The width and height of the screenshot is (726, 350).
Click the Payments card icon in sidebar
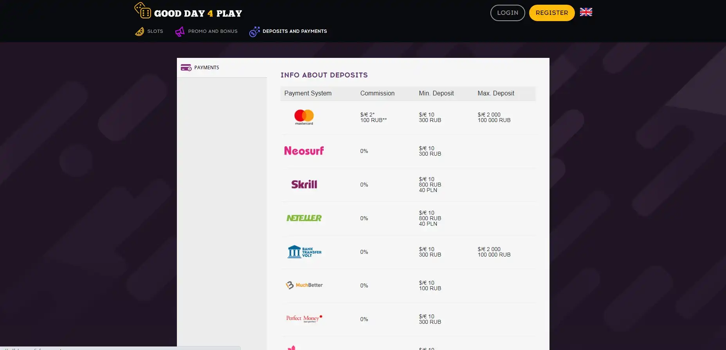pos(186,68)
